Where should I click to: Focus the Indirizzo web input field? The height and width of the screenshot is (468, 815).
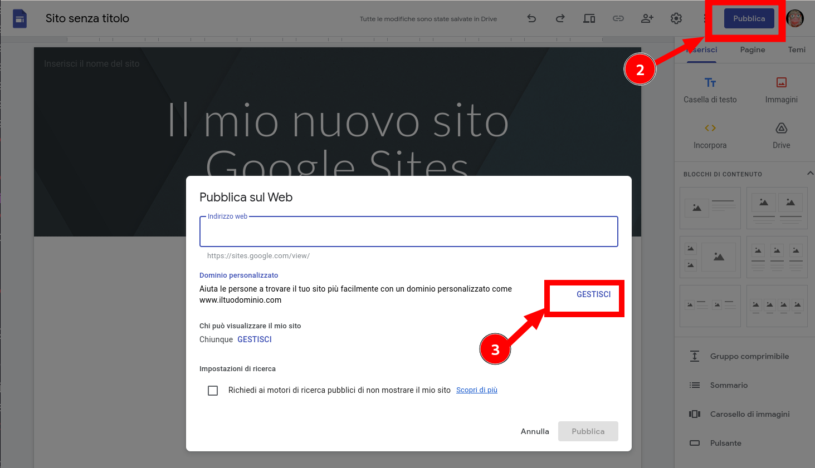pos(409,231)
